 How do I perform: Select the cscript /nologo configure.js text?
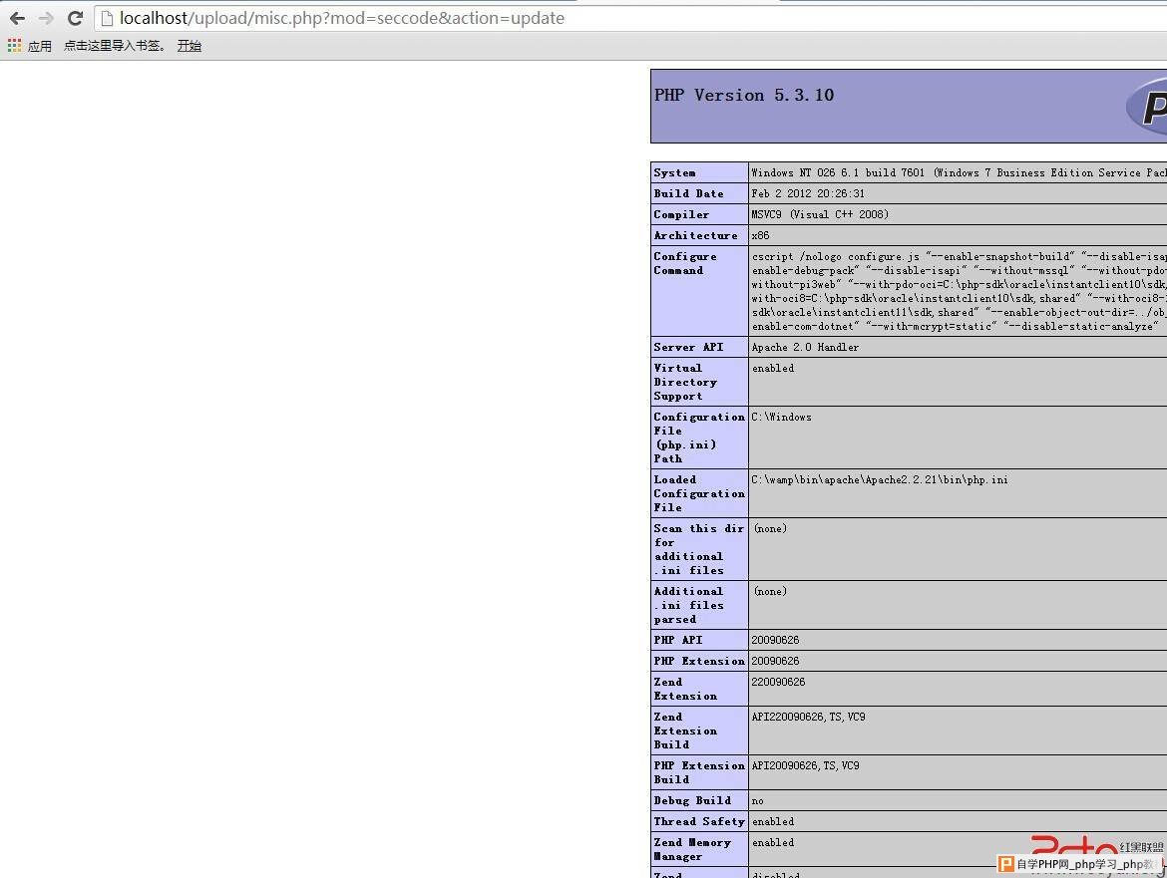(835, 256)
